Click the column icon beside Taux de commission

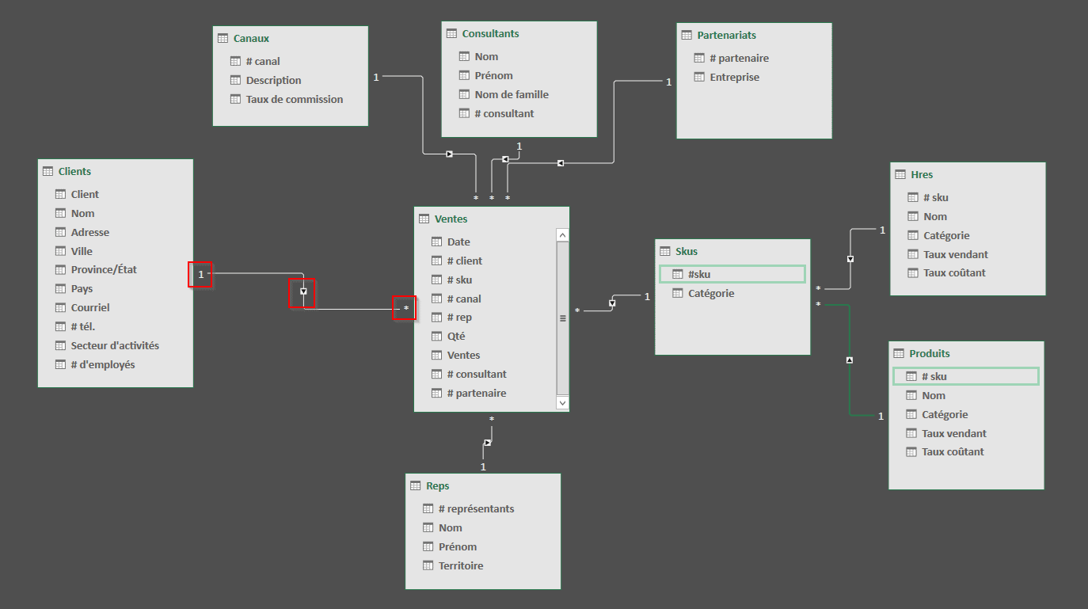pos(235,99)
